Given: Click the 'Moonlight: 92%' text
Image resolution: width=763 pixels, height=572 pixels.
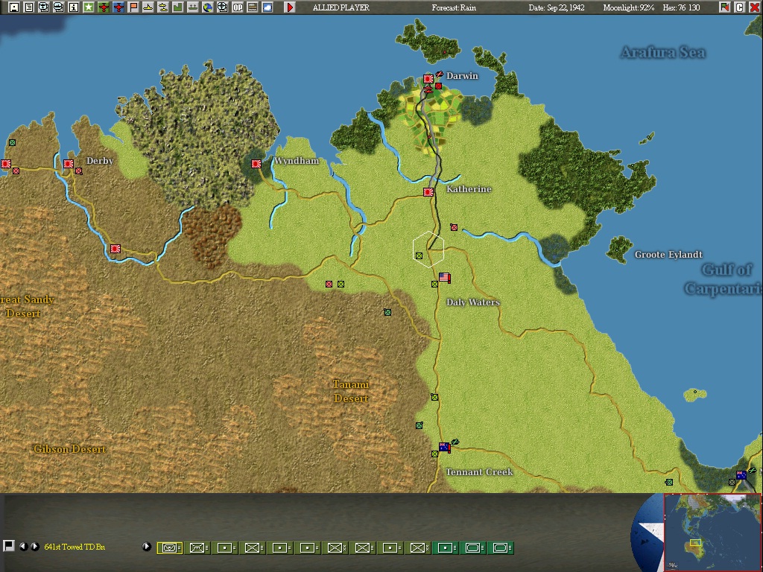Looking at the screenshot, I should tap(629, 7).
